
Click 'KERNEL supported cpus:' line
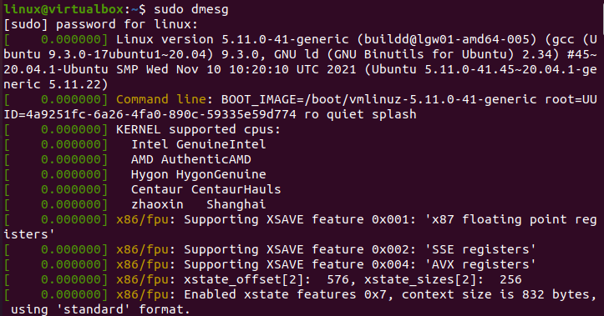click(x=198, y=129)
